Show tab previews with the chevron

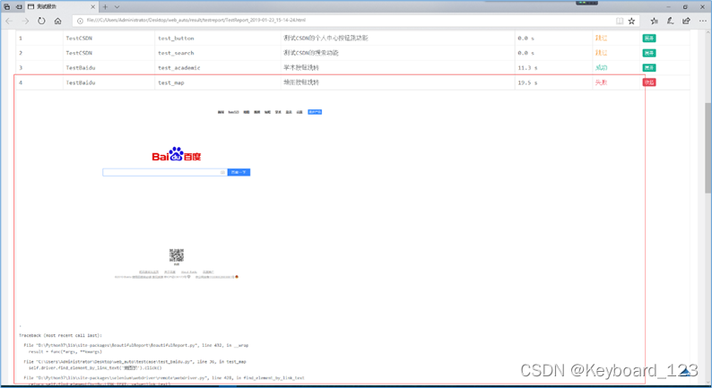point(117,7)
